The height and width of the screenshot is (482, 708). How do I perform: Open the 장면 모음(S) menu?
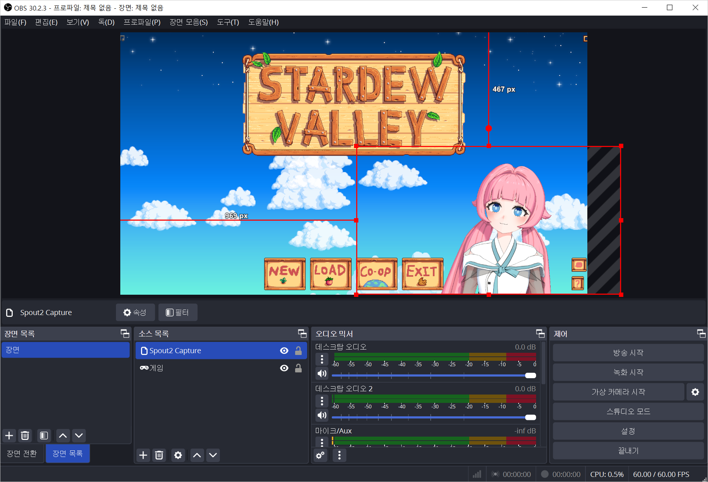click(x=189, y=22)
